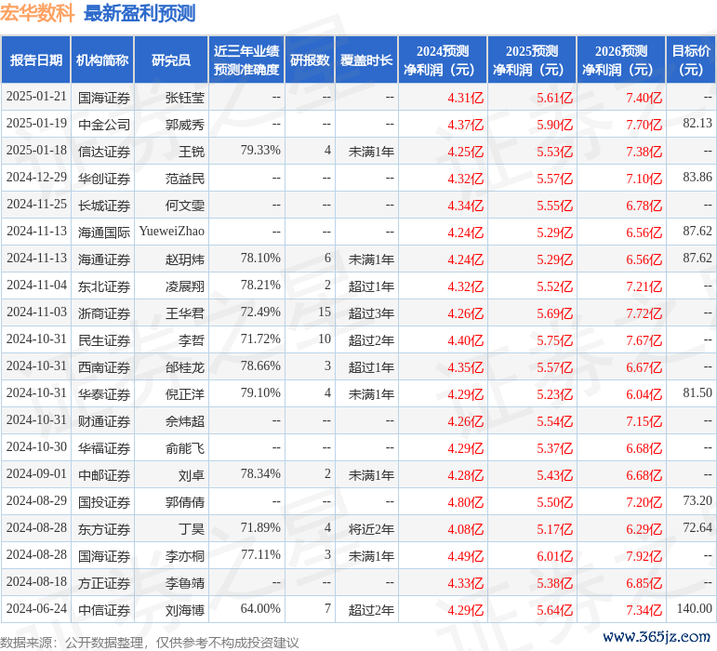Click accuracy value 78.10%
Viewport: 717px width, 651px height.
(x=260, y=258)
